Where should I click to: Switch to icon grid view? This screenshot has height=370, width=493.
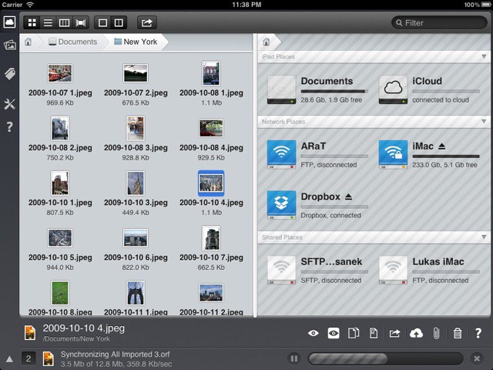[x=32, y=22]
